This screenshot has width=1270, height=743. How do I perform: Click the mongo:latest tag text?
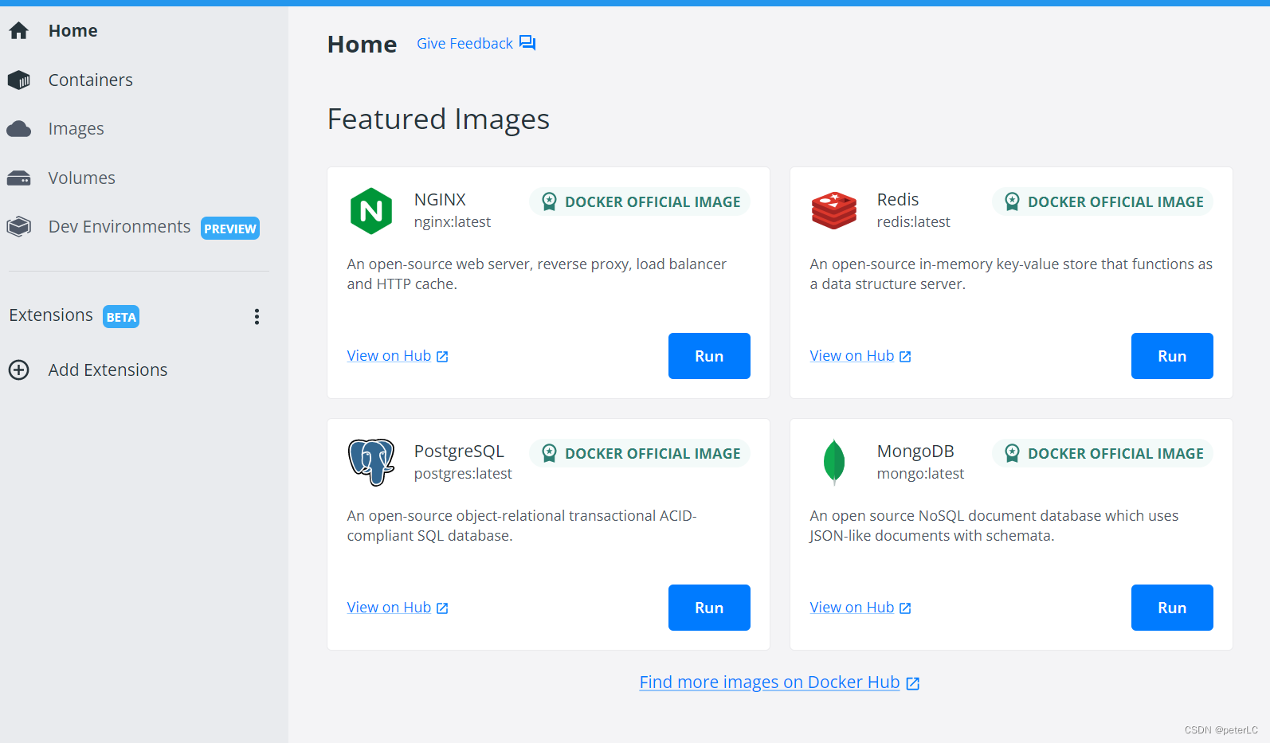[x=920, y=474]
